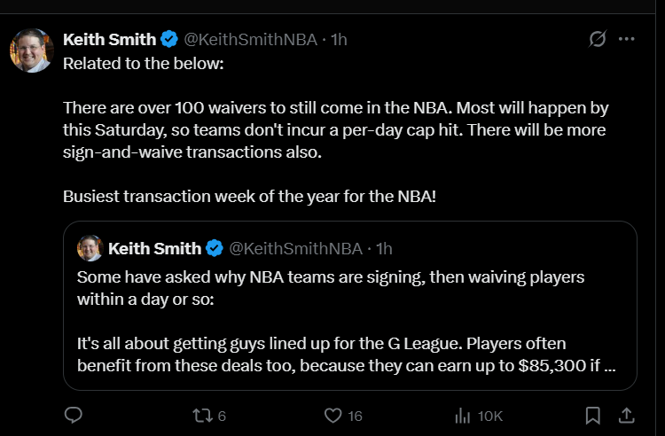Image resolution: width=665 pixels, height=436 pixels.
Task: Click the 16 likes count
Action: tap(355, 415)
